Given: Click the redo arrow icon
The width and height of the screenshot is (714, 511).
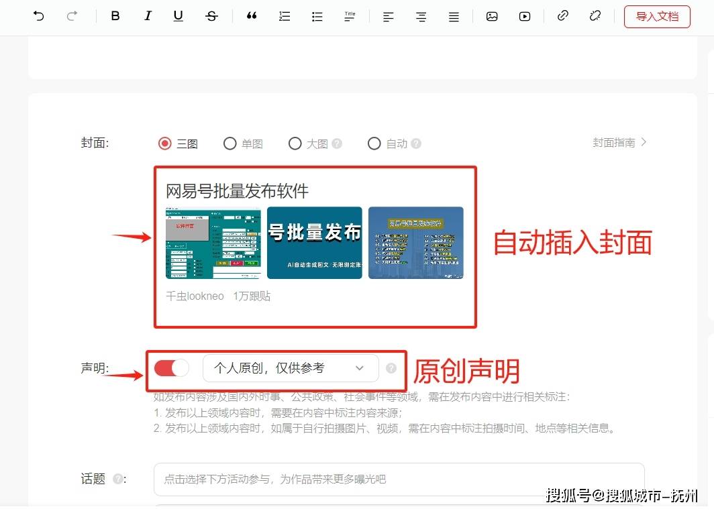Looking at the screenshot, I should [72, 16].
